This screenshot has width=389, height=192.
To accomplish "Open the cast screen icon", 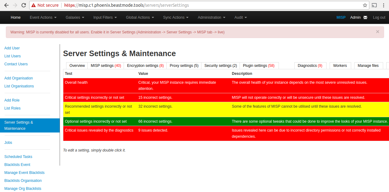I will pos(374,5).
